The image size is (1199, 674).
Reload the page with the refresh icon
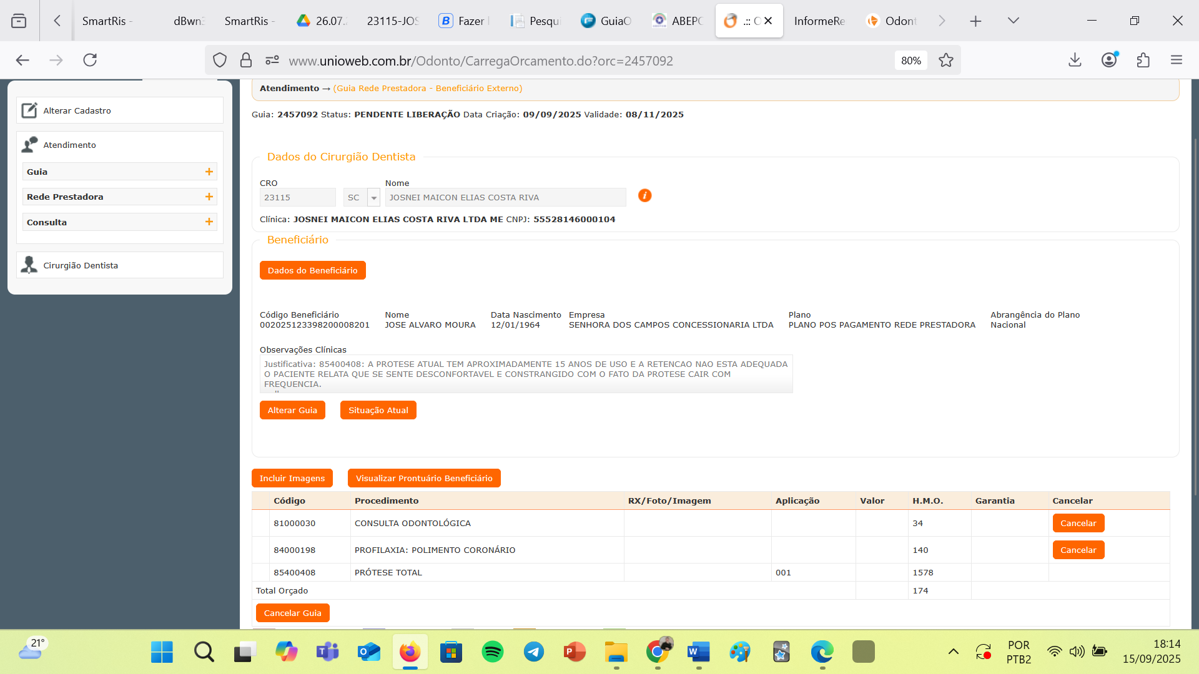tap(90, 60)
